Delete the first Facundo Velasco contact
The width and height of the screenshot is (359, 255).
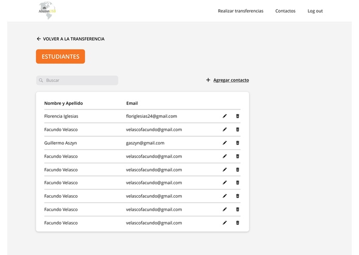click(238, 130)
